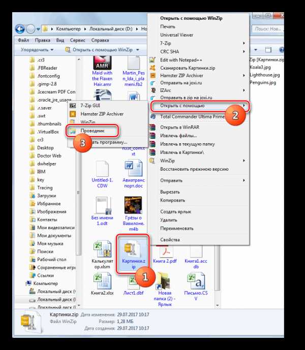Click Penguins.jpg in the preview pane
The image size is (305, 350).
[263, 83]
